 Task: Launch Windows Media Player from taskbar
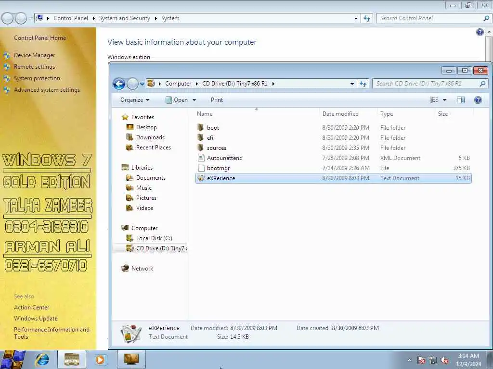pos(101,359)
